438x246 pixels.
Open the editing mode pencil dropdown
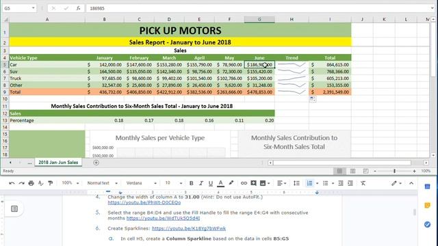[396, 183]
